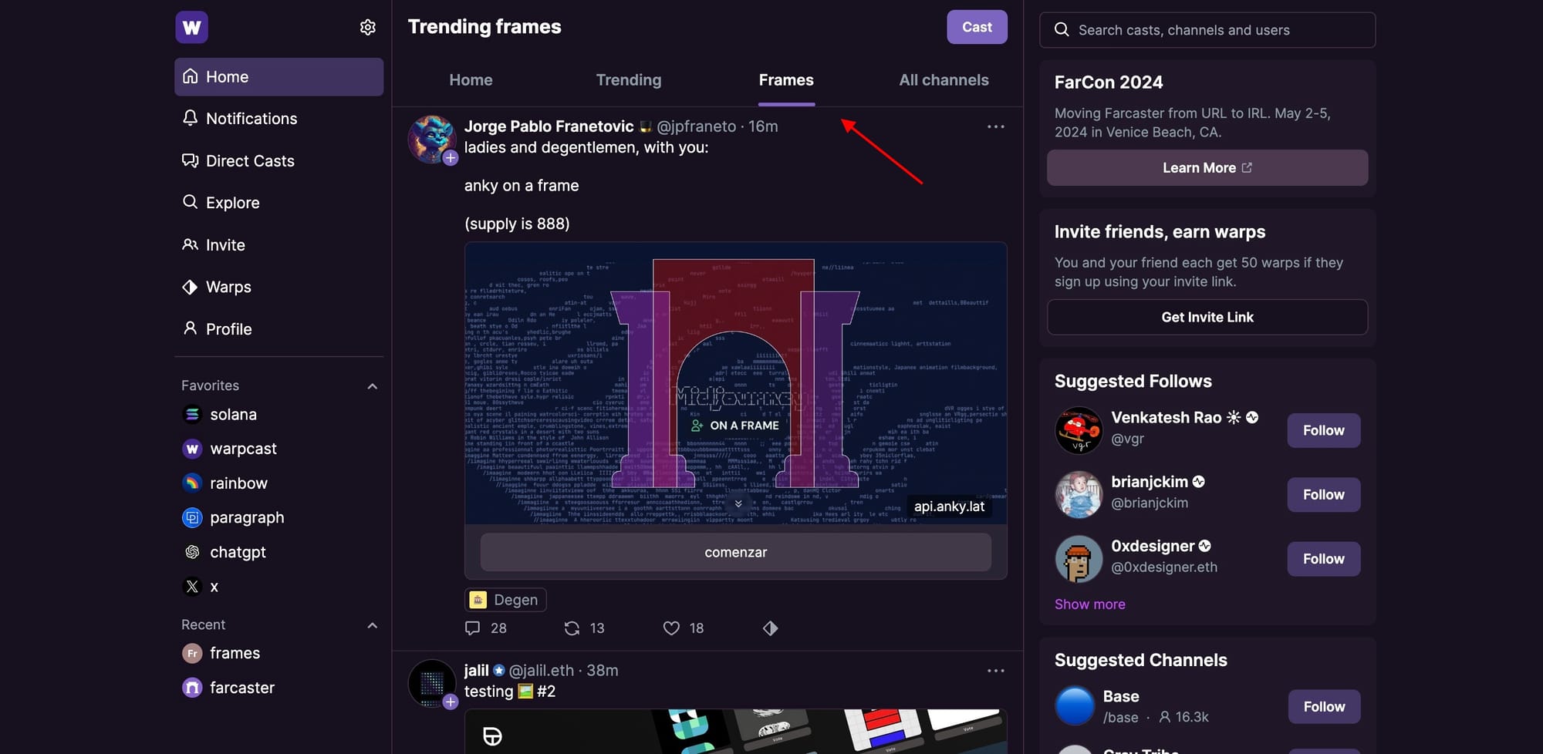Open the more options menu on Jorge's cast
Viewport: 1543px width, 754px height.
click(996, 126)
